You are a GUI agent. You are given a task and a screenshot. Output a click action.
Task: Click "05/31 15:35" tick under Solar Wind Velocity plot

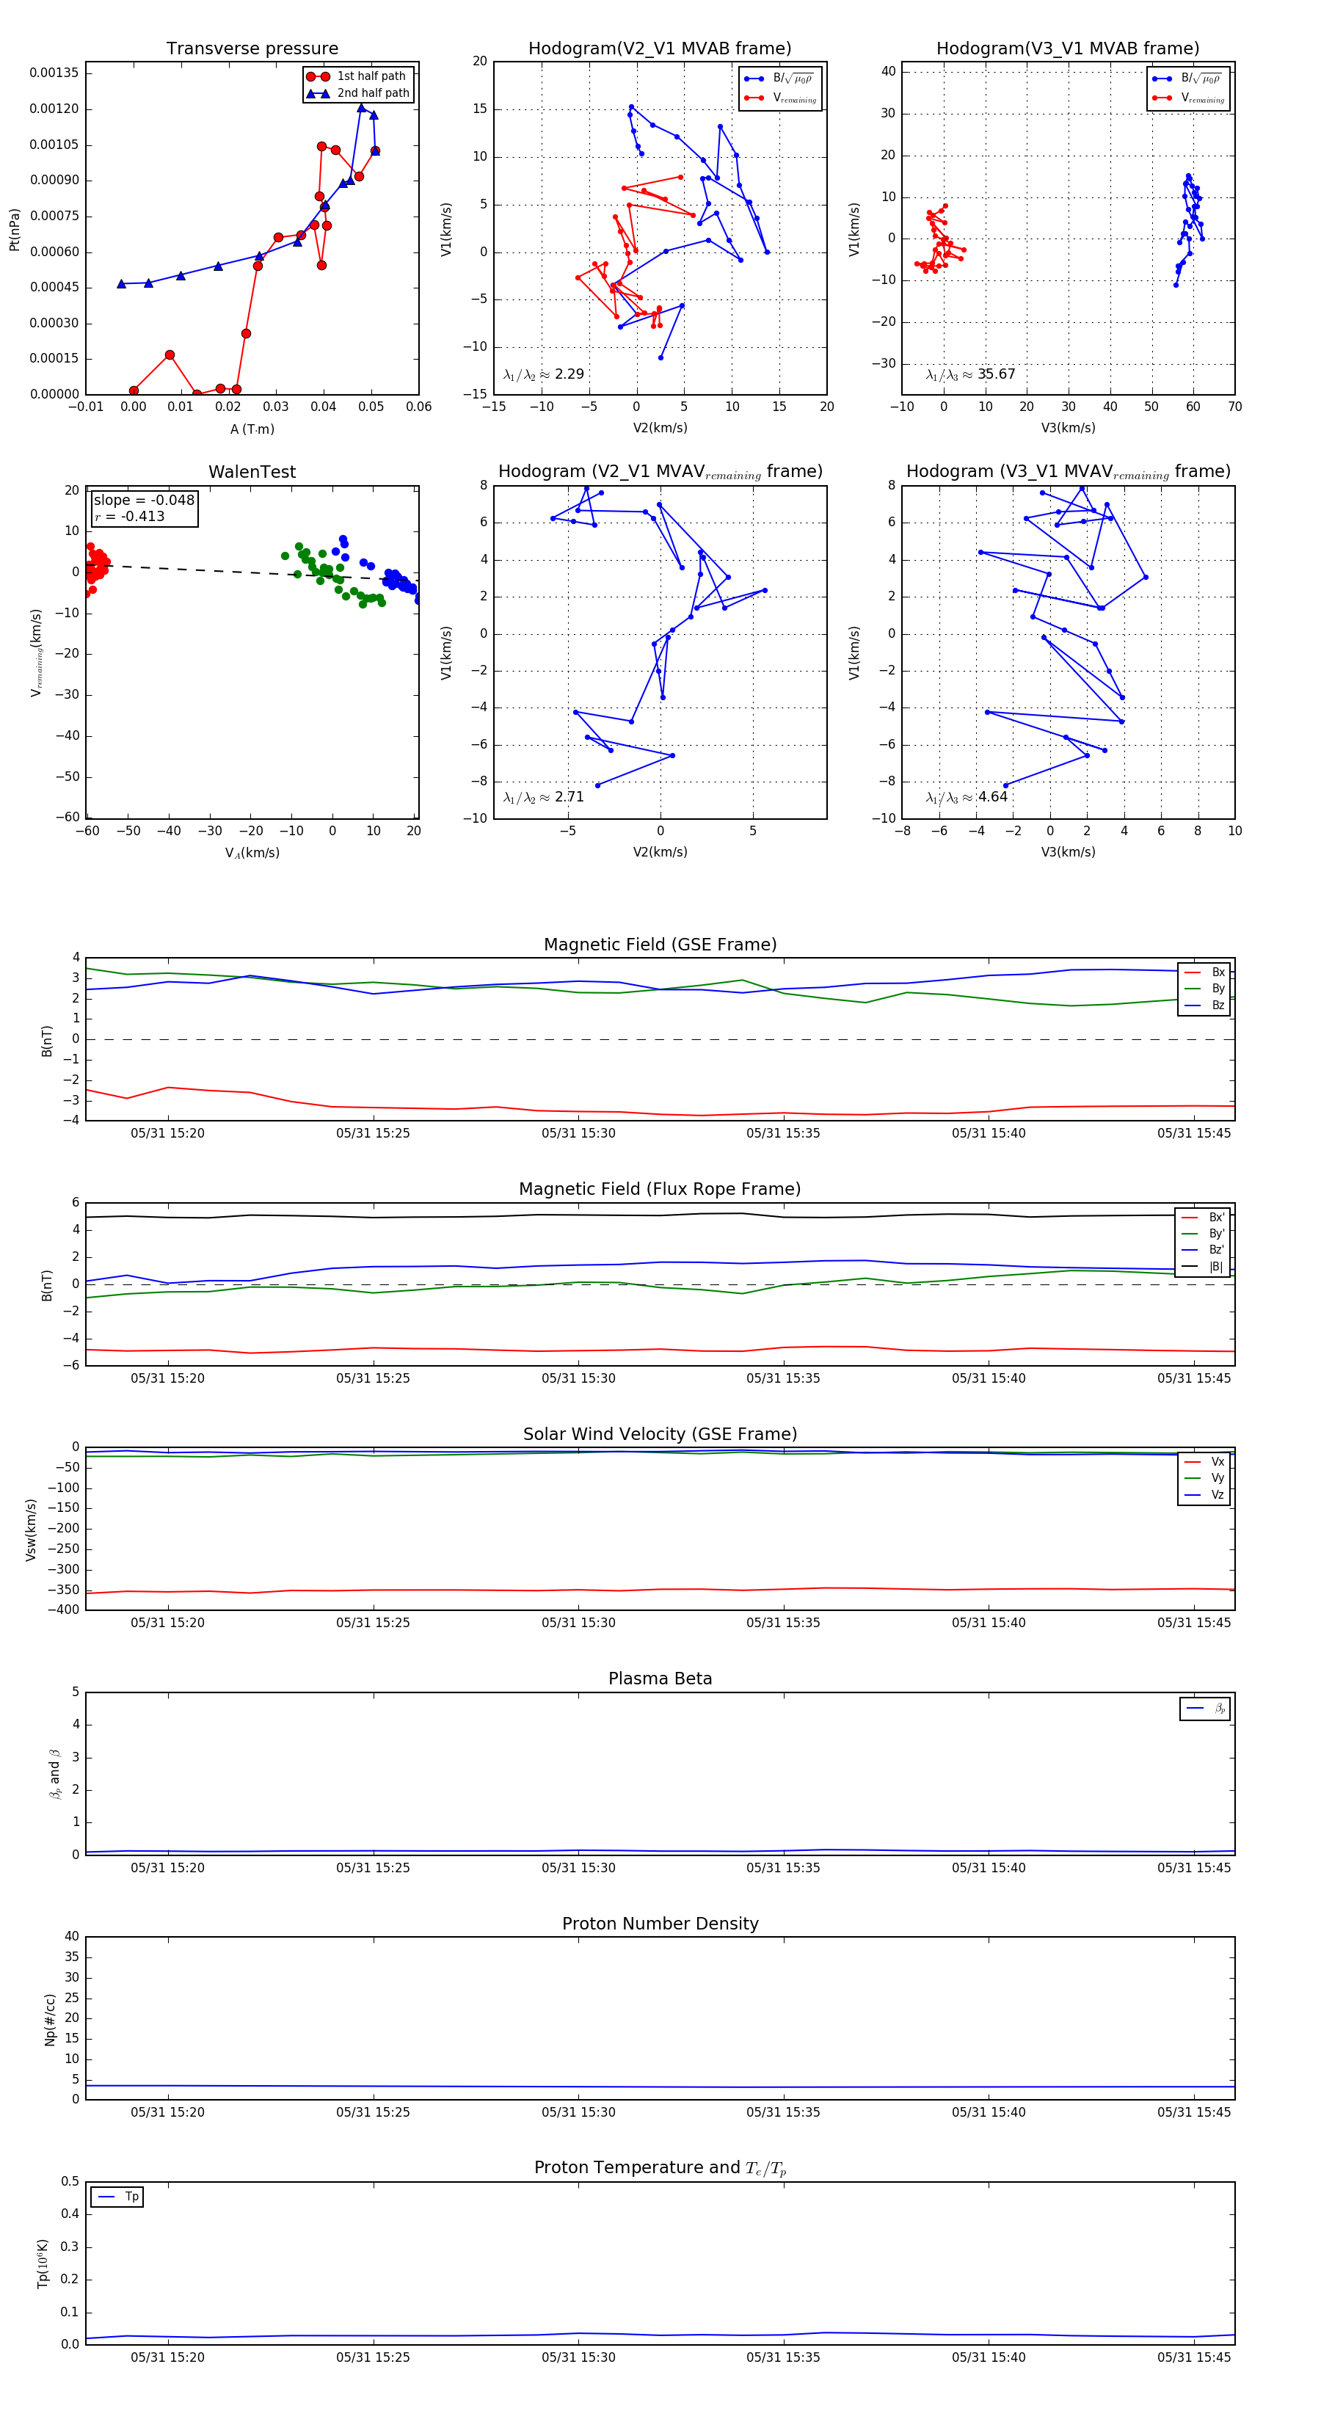[783, 1623]
